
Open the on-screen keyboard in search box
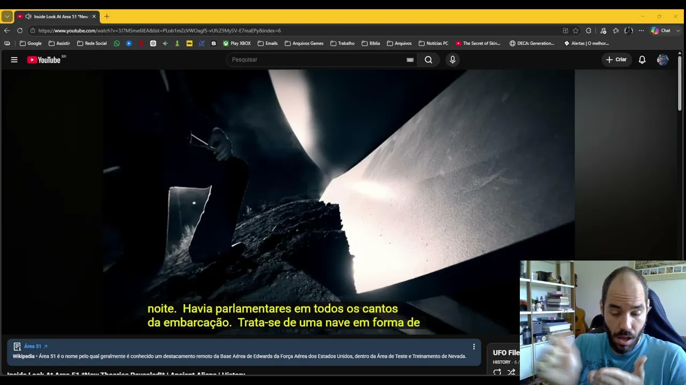(x=410, y=60)
